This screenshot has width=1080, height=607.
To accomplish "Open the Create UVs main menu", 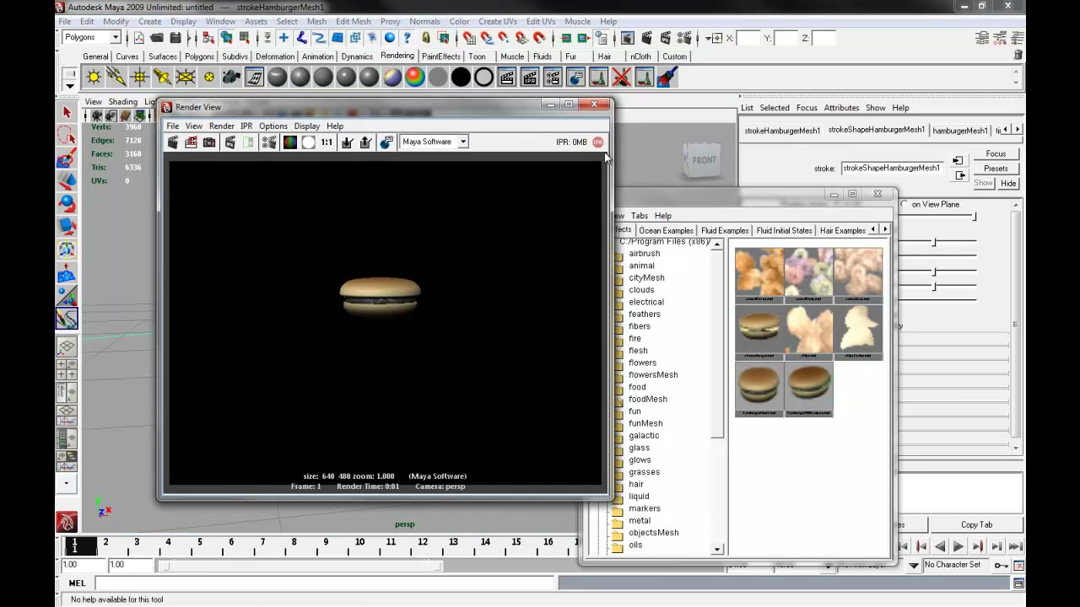I will (498, 21).
